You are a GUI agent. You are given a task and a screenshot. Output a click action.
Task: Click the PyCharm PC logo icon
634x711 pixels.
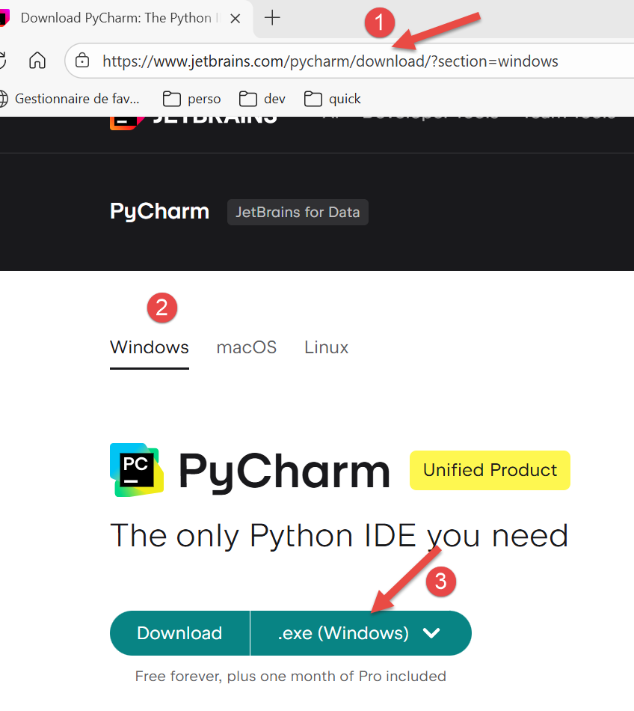136,469
